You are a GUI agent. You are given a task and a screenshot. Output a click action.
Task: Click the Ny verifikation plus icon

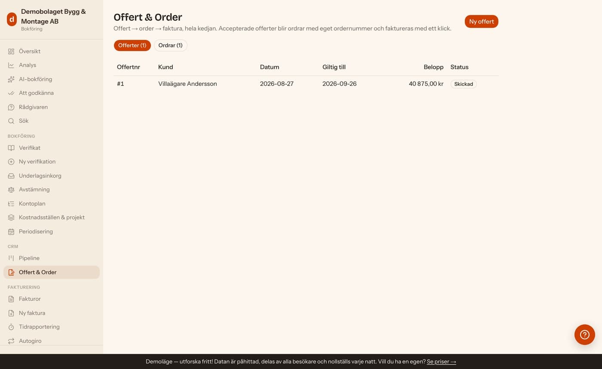click(11, 162)
